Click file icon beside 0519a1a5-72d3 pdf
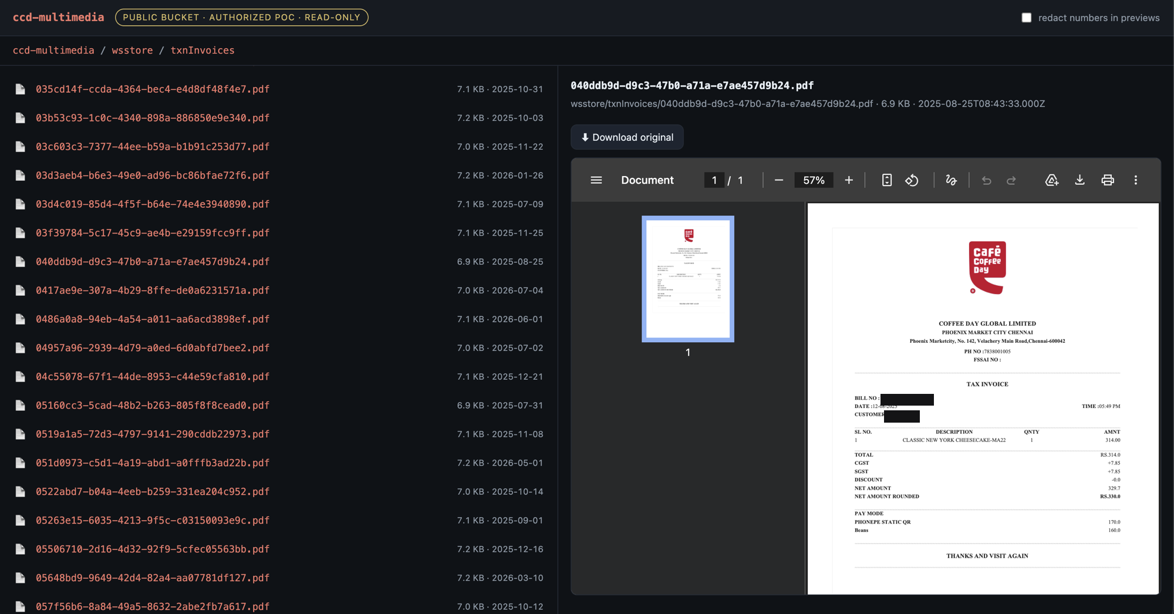The height and width of the screenshot is (614, 1174). click(x=20, y=434)
